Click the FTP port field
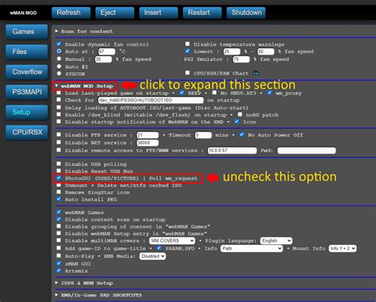The image size is (376, 302). [x=148, y=136]
